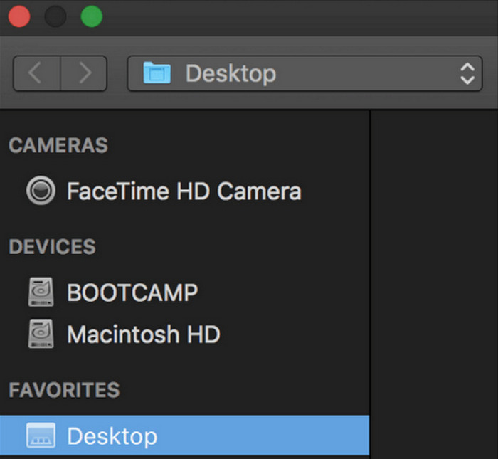Click the green full-screen window button
Image resolution: width=498 pixels, height=459 pixels.
pos(92,16)
